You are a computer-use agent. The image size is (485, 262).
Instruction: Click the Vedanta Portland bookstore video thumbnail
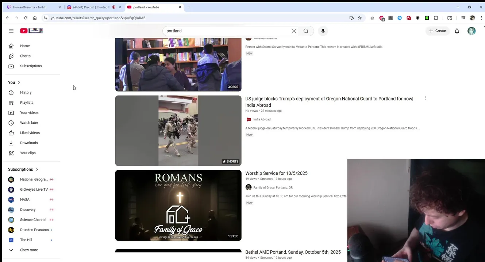(178, 64)
